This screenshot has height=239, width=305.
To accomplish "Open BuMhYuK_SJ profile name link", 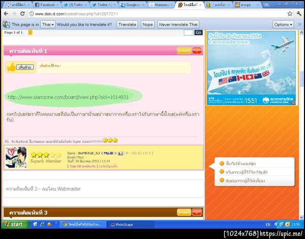I will click(x=89, y=153).
